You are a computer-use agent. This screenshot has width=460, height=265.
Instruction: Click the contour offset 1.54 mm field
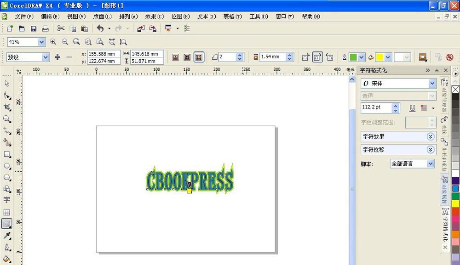click(x=273, y=57)
